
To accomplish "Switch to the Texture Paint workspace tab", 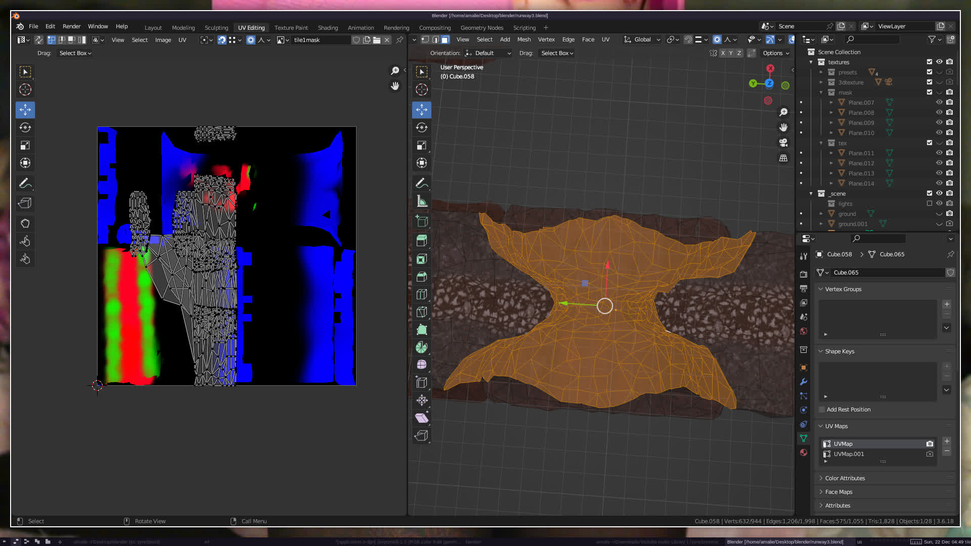I will (291, 28).
